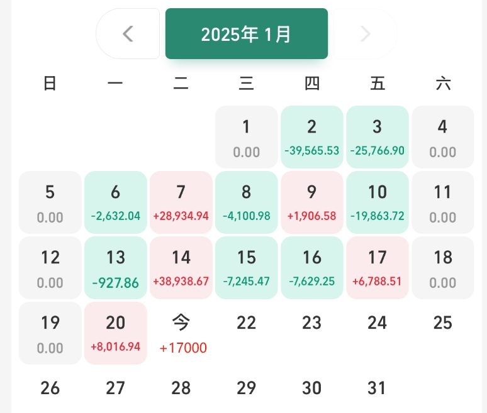Click the 日 weekday header
Image resolution: width=487 pixels, height=413 pixels.
[50, 84]
